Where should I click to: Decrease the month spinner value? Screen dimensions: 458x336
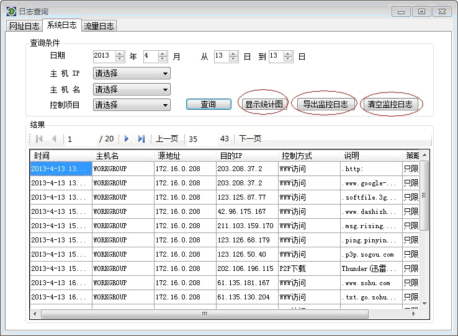163,59
